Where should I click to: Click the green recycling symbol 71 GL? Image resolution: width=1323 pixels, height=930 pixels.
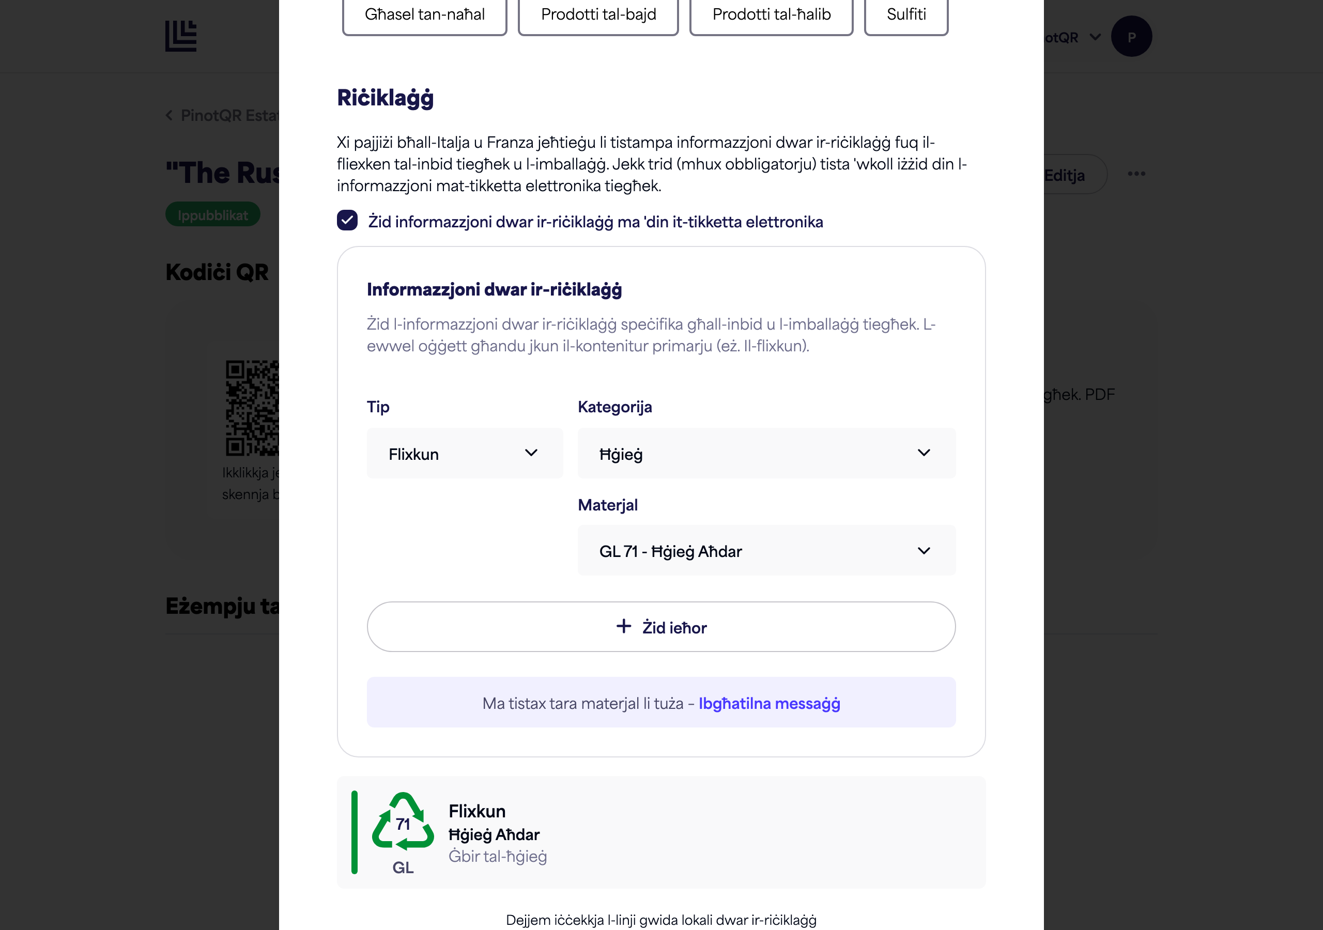point(403,832)
